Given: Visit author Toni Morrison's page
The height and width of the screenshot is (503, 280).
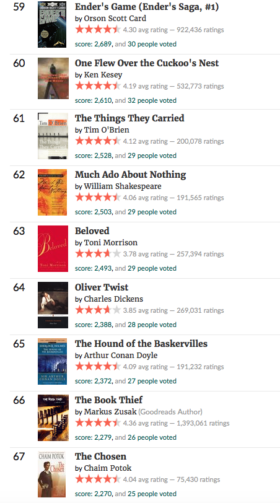Looking at the screenshot, I should pyautogui.click(x=111, y=243).
